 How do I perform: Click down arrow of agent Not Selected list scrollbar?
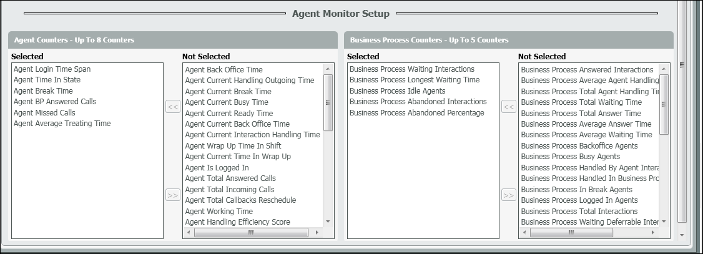click(328, 222)
